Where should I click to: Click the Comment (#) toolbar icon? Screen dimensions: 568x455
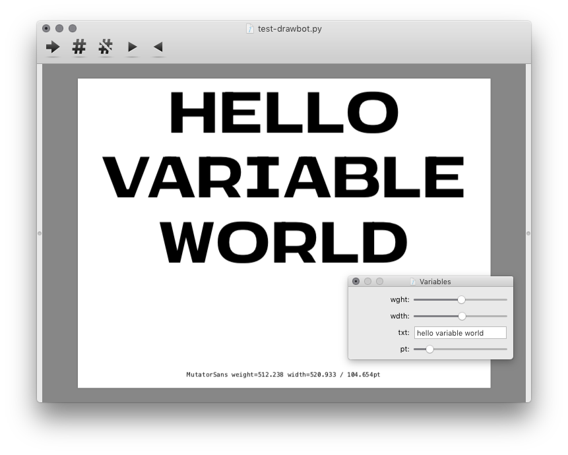(x=79, y=47)
